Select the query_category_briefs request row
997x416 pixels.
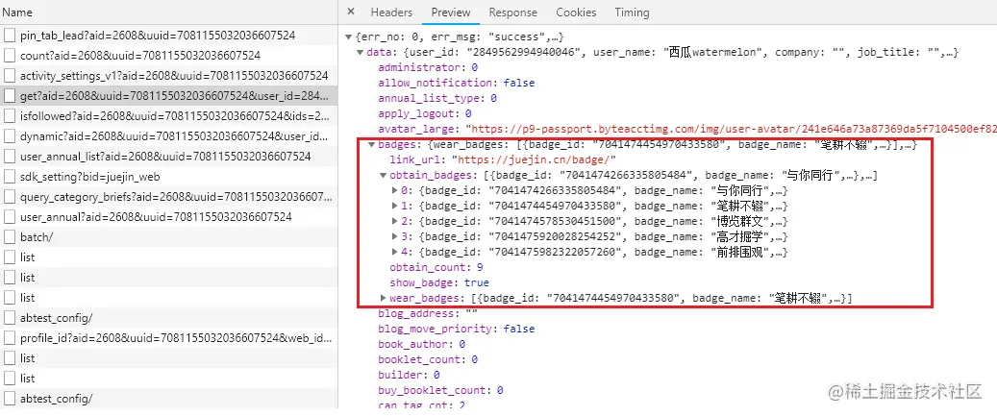click(x=168, y=197)
